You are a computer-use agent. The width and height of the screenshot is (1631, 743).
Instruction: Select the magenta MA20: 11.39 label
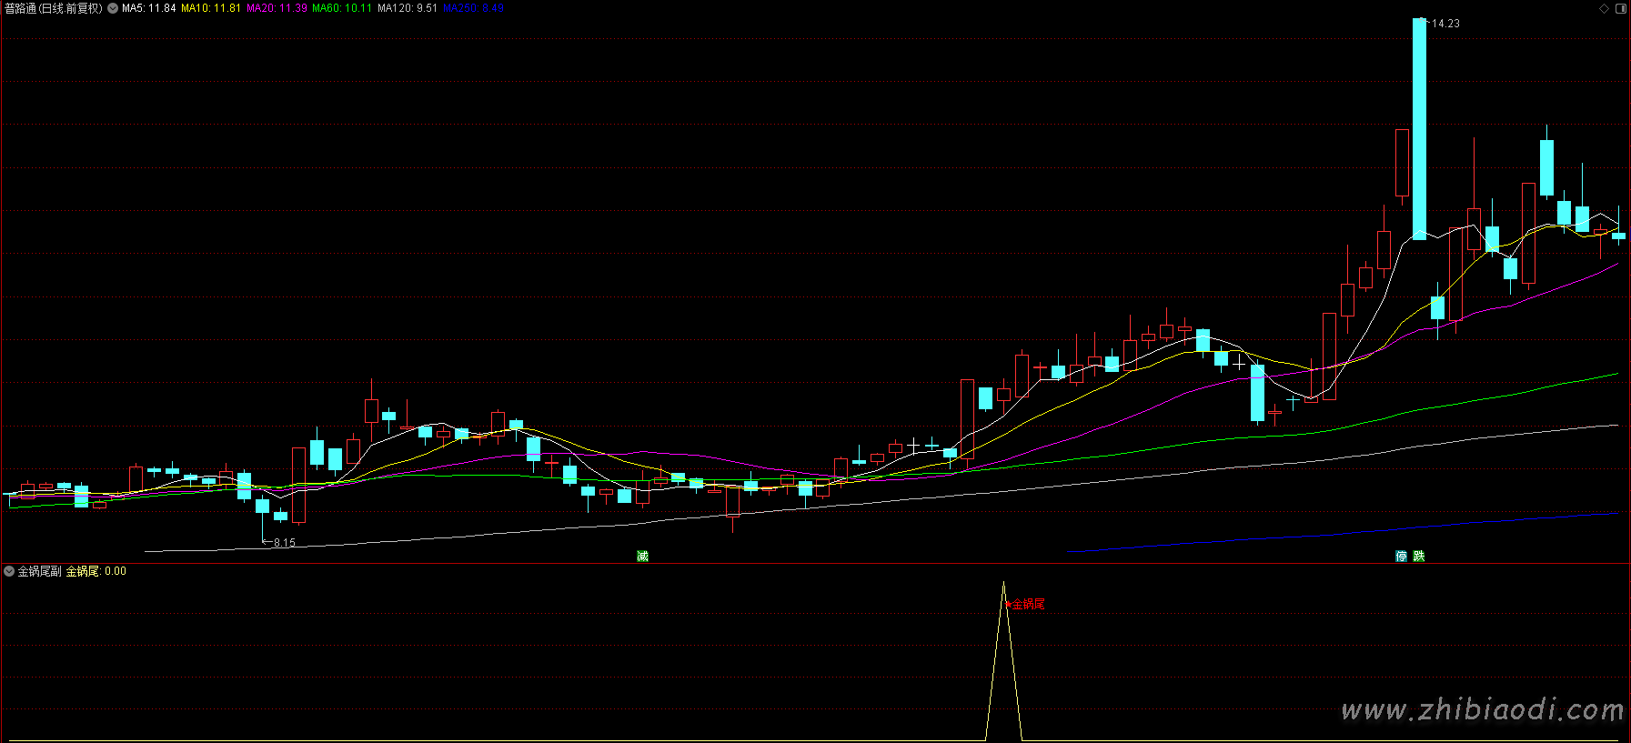277,8
